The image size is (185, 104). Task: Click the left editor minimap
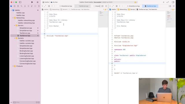[x=103, y=19]
